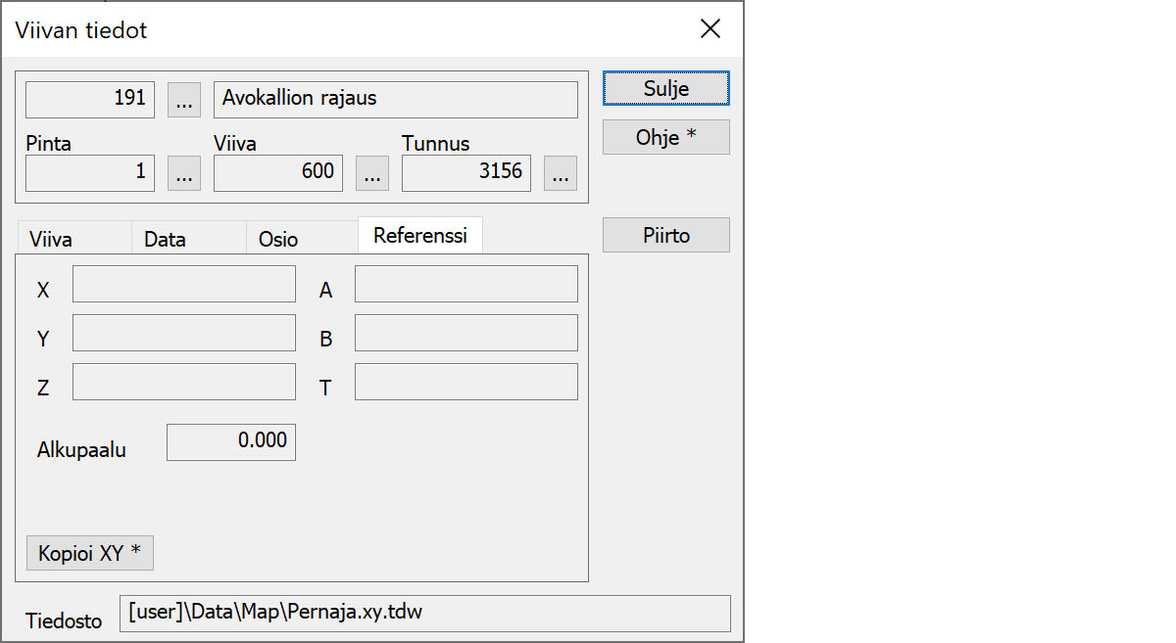Image resolution: width=1176 pixels, height=643 pixels.
Task: Select the Osio tab
Action: (278, 239)
